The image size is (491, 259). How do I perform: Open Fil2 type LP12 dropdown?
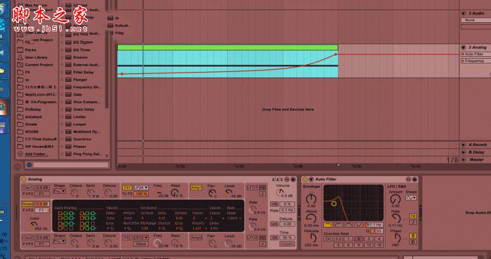point(141,237)
